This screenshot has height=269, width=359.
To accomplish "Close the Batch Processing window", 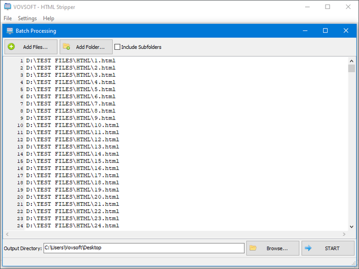I will (x=346, y=31).
